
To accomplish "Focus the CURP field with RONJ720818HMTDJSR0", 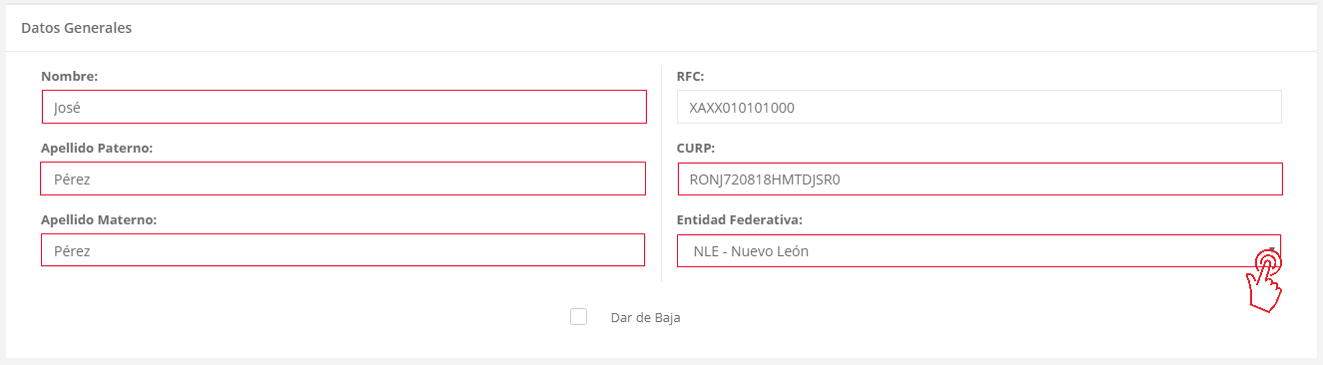I will pyautogui.click(x=980, y=180).
